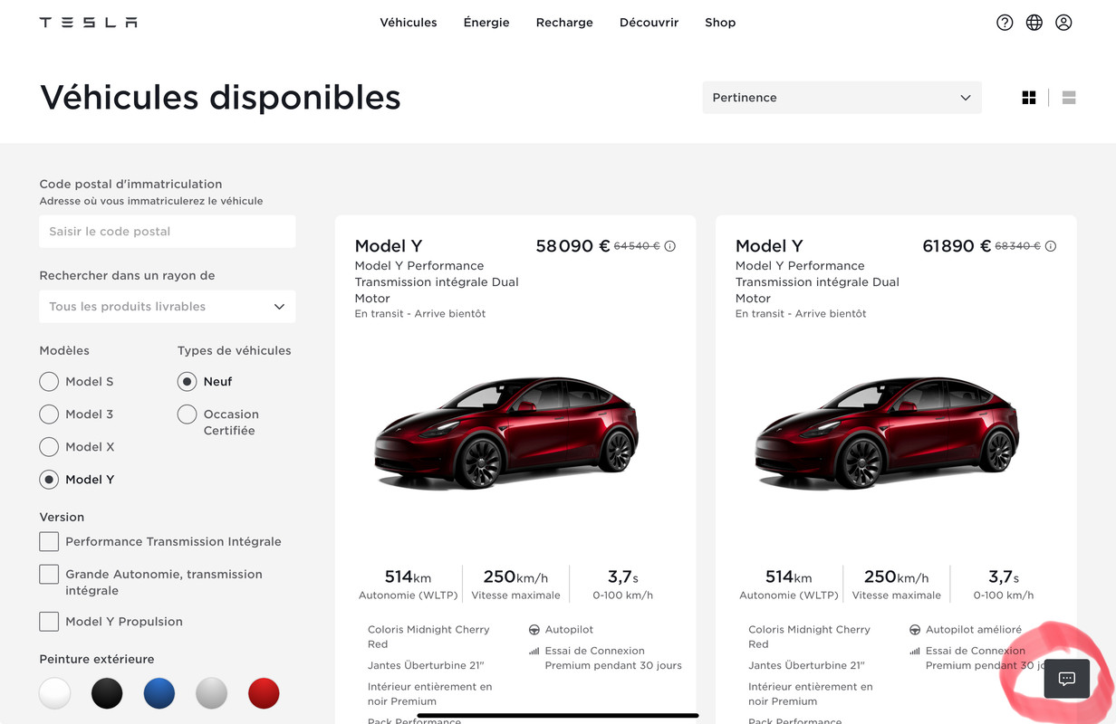Click the Tesla logo
Viewport: 1116px width, 724px height.
[x=88, y=23]
